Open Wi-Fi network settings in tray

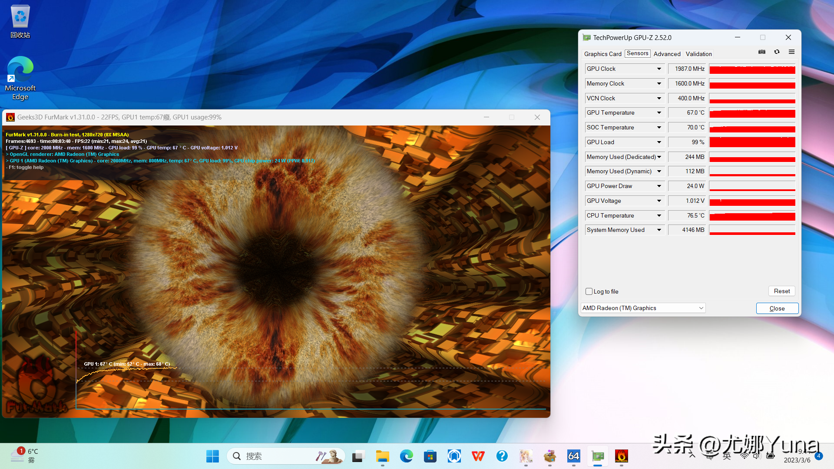click(x=744, y=456)
